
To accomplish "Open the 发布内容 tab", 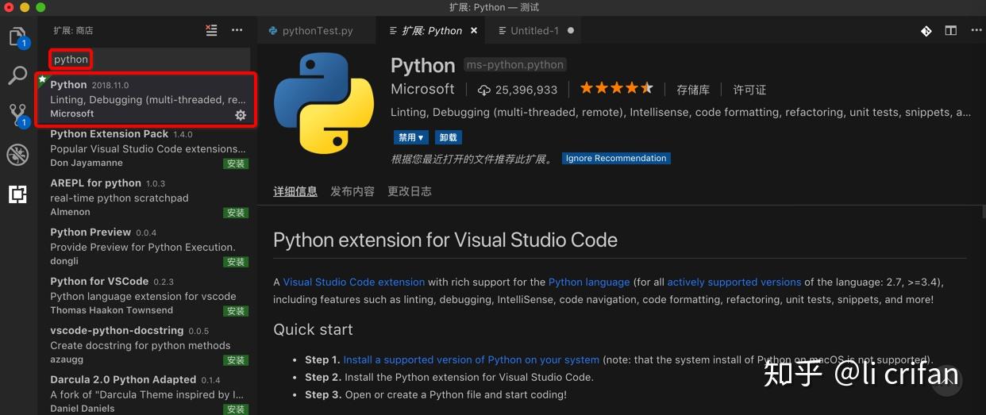I will pos(352,191).
